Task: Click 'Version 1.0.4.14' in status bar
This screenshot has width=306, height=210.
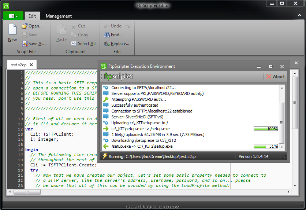Action: coord(253,156)
